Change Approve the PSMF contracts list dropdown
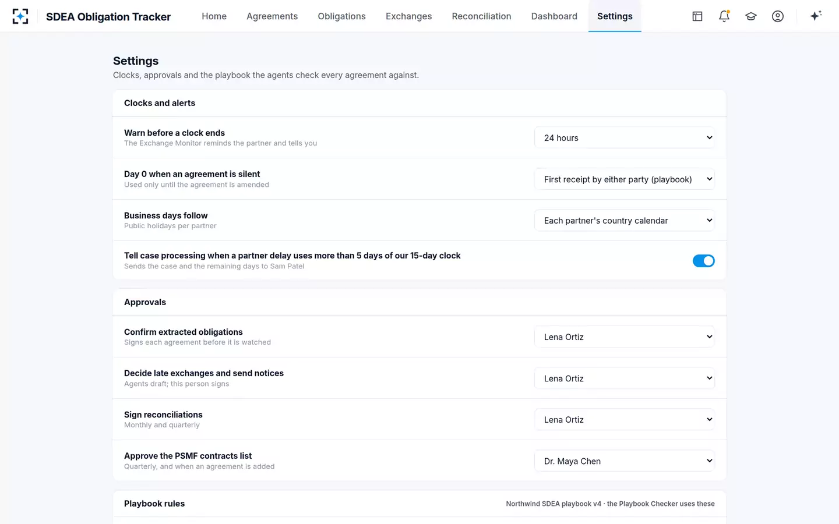This screenshot has width=839, height=524. pyautogui.click(x=625, y=461)
